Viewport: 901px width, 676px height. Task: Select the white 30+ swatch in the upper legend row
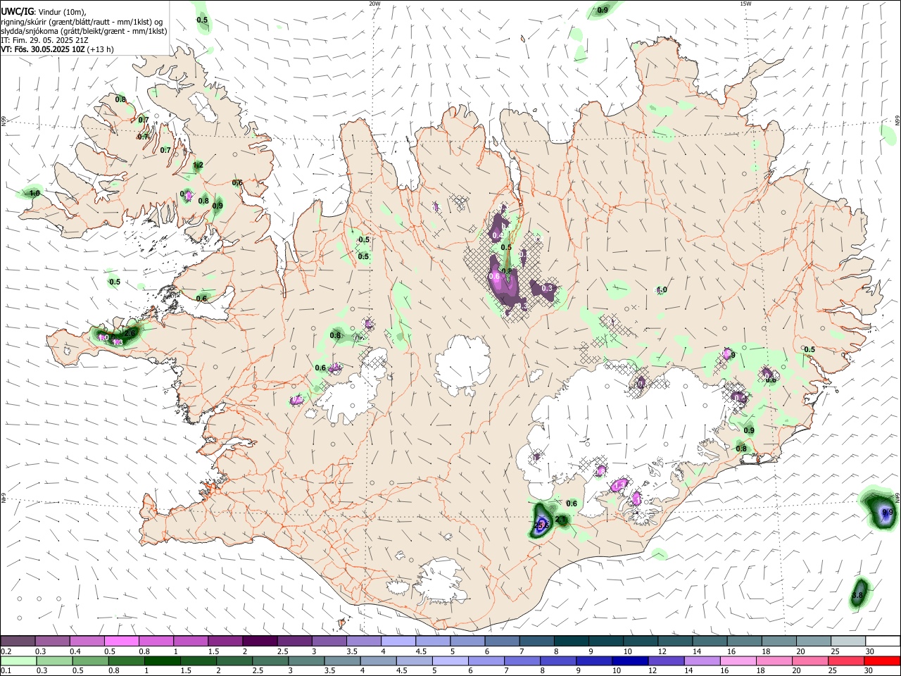(882, 641)
